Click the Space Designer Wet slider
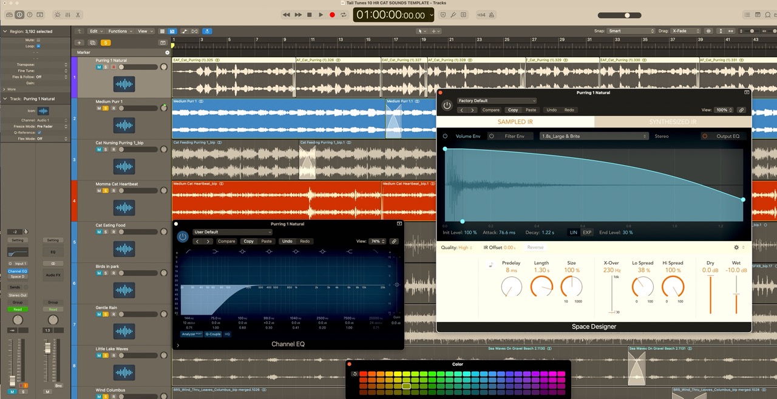Image resolution: width=777 pixels, height=399 pixels. [x=736, y=295]
